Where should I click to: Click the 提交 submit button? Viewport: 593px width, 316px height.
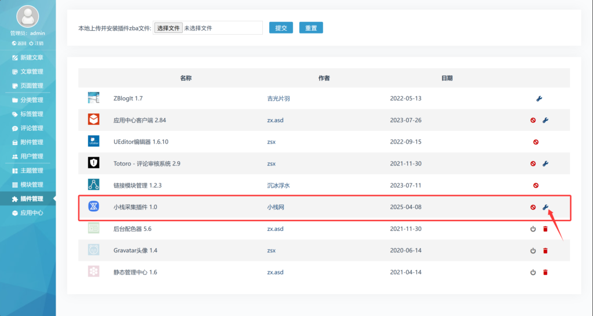click(x=281, y=28)
